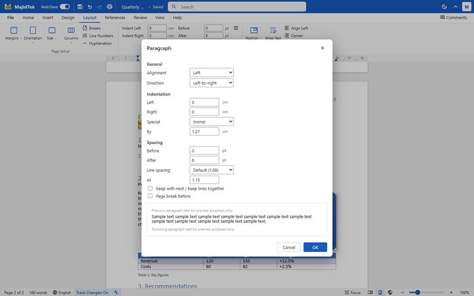
Task: Click the Align Left arrange option
Action: [x=296, y=28]
